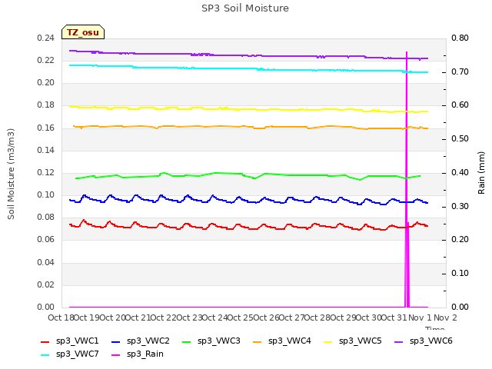Click the TZ_osu label badge
492x369 pixels.
click(83, 32)
